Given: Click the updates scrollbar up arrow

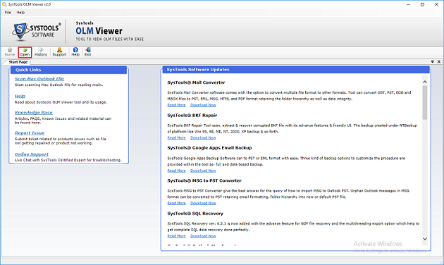Looking at the screenshot, I should 425,82.
